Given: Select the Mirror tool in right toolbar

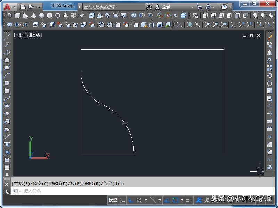Looking at the screenshot, I should [x=270, y=53].
